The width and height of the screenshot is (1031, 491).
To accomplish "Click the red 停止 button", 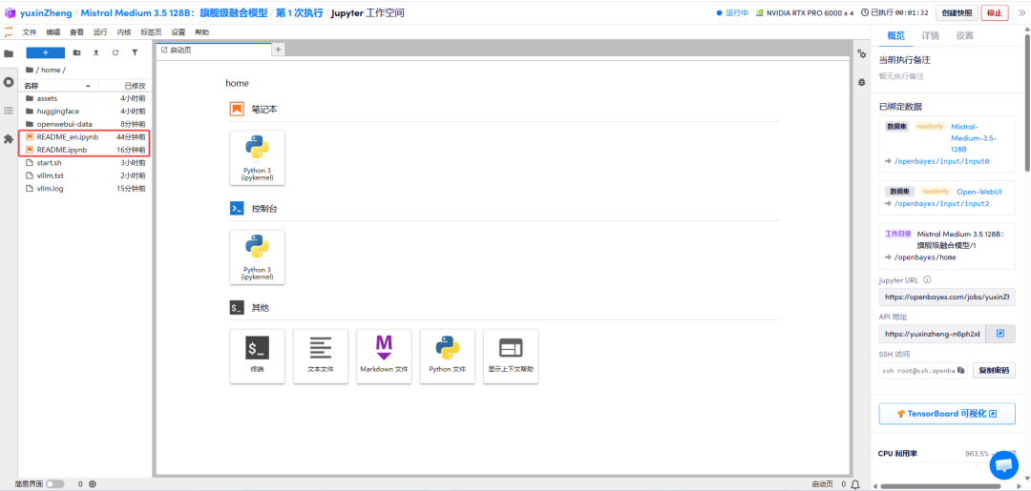I will [x=994, y=12].
